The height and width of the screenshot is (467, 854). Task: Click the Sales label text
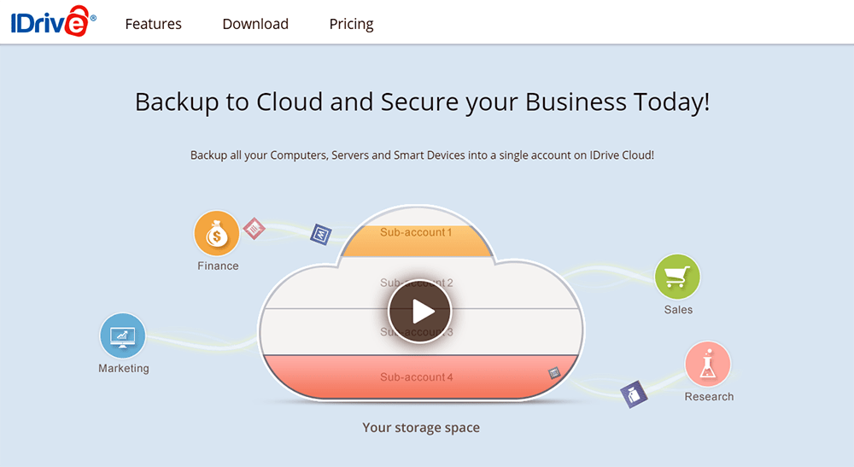[x=678, y=310]
